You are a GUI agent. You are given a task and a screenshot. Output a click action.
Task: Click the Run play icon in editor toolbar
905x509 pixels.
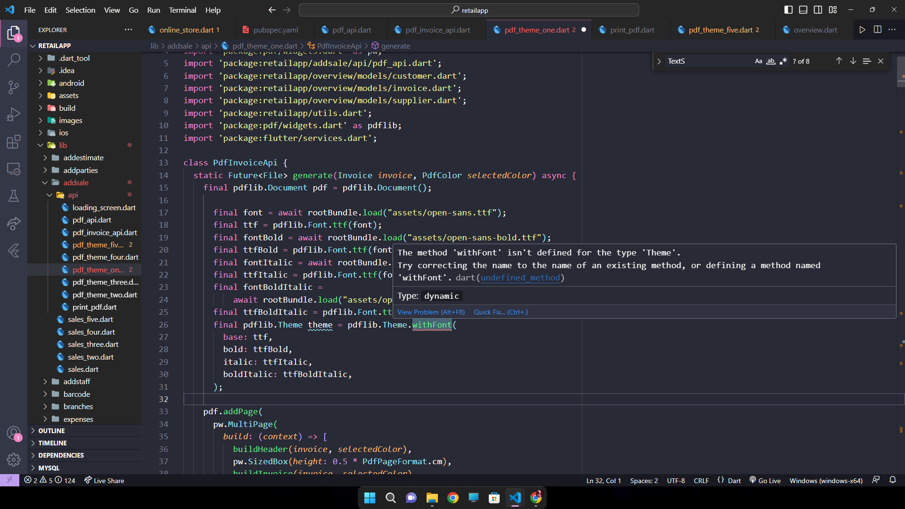pyautogui.click(x=862, y=30)
